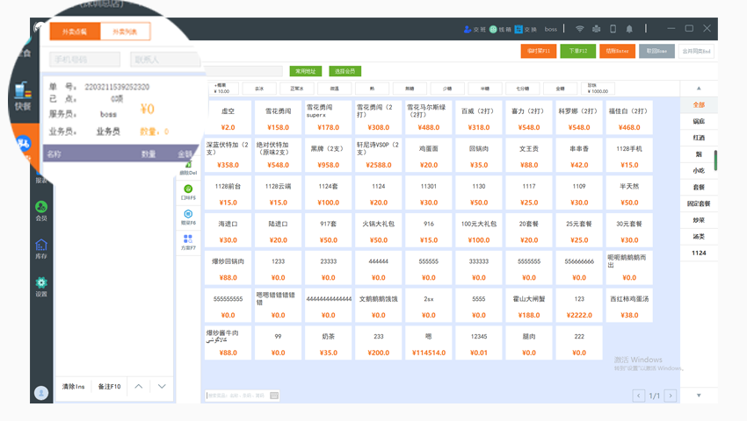Move order list selection down arrow
The image size is (747, 421).
coord(162,386)
